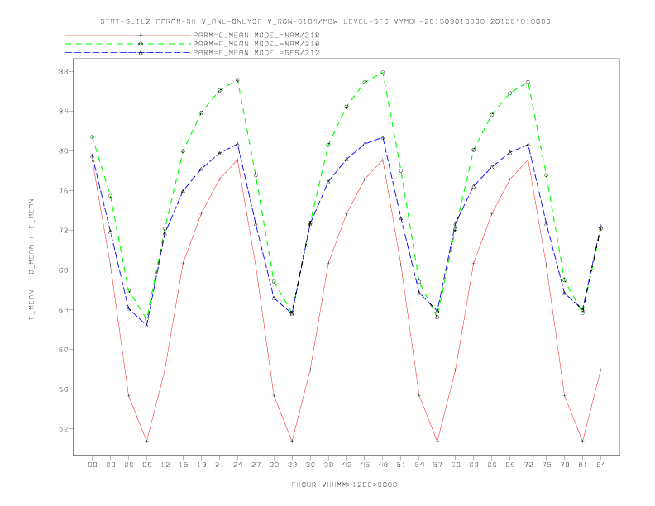Click x-axis tick label 30

(274, 465)
